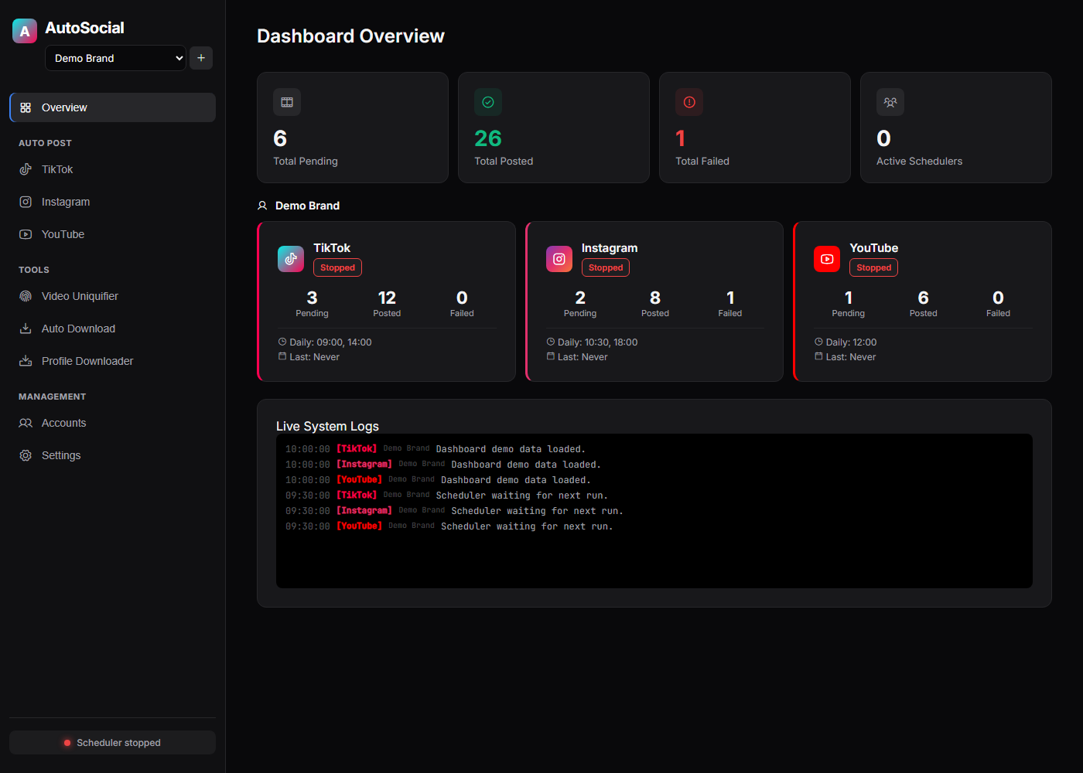The height and width of the screenshot is (773, 1083).
Task: Go to Auto Download page
Action: coord(112,329)
